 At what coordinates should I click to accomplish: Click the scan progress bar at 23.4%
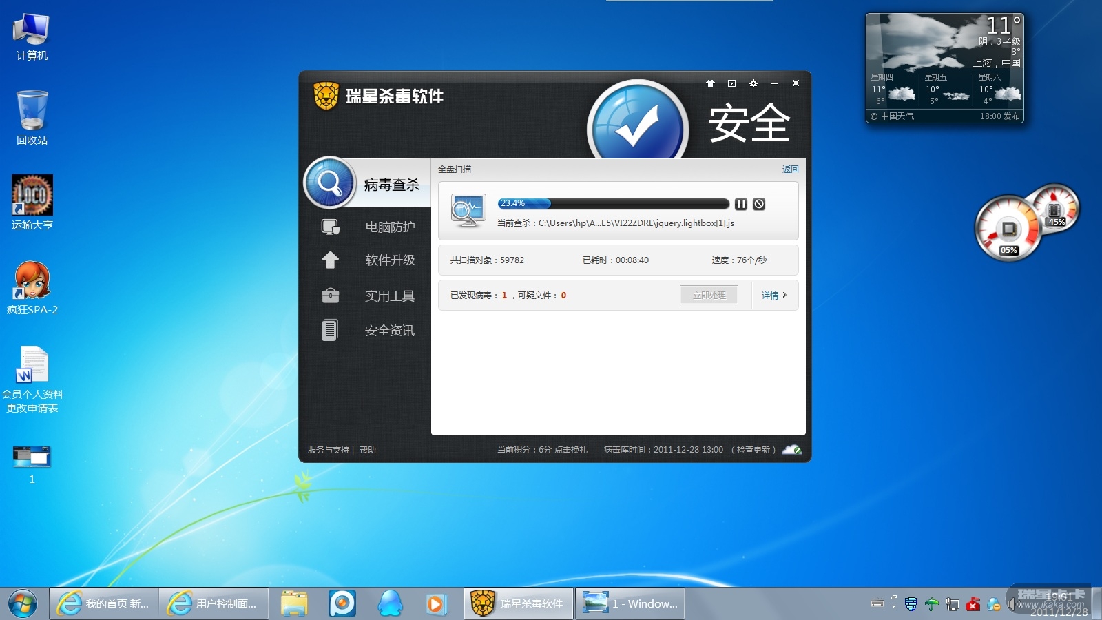click(x=614, y=203)
